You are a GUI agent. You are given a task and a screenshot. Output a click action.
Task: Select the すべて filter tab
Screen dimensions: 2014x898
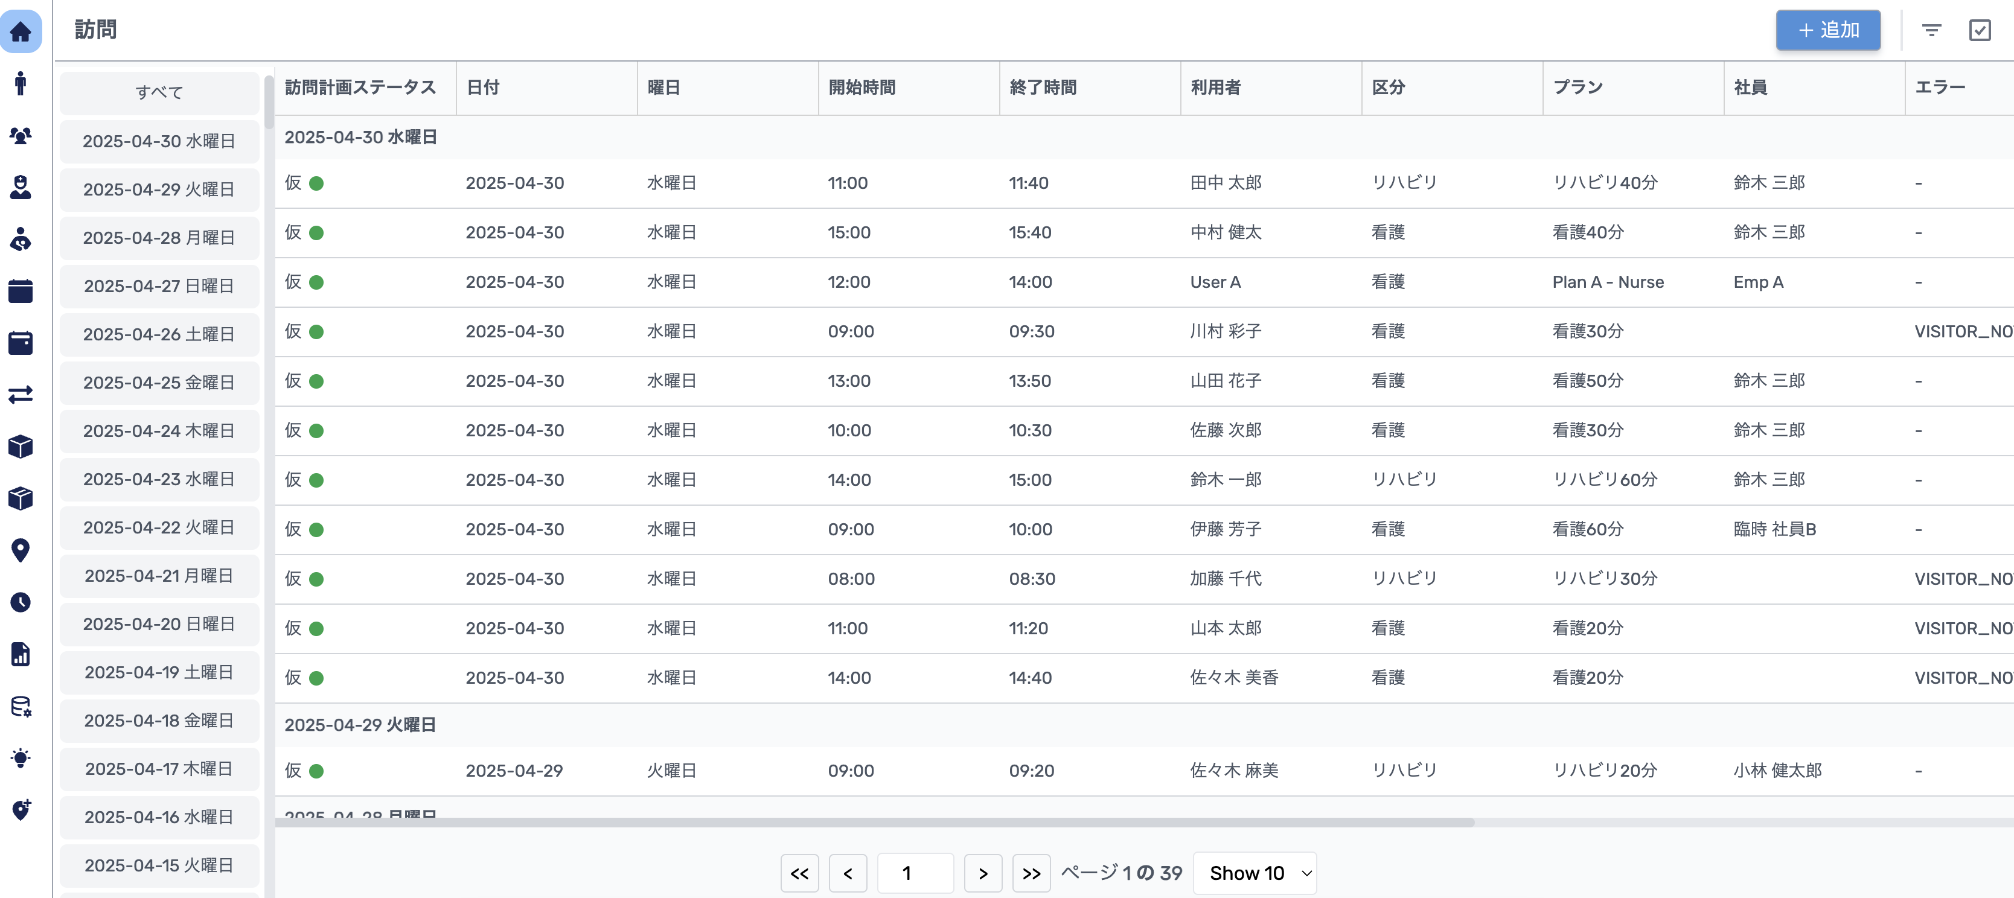(159, 92)
